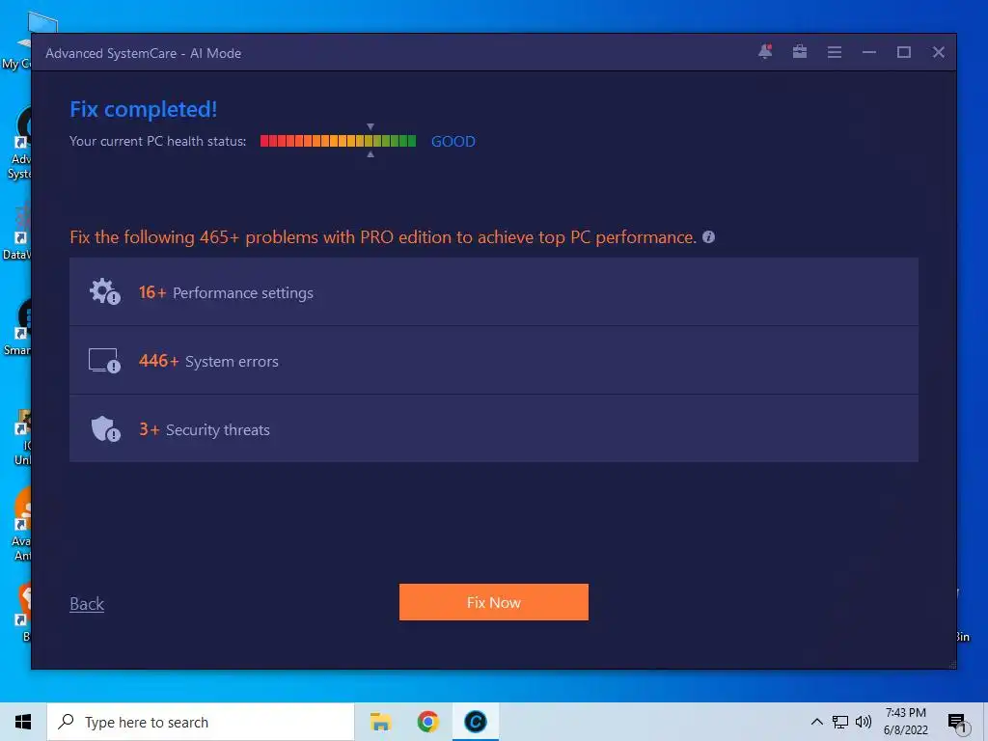Open the 16+ Performance settings row
This screenshot has height=741, width=988.
[x=493, y=291]
